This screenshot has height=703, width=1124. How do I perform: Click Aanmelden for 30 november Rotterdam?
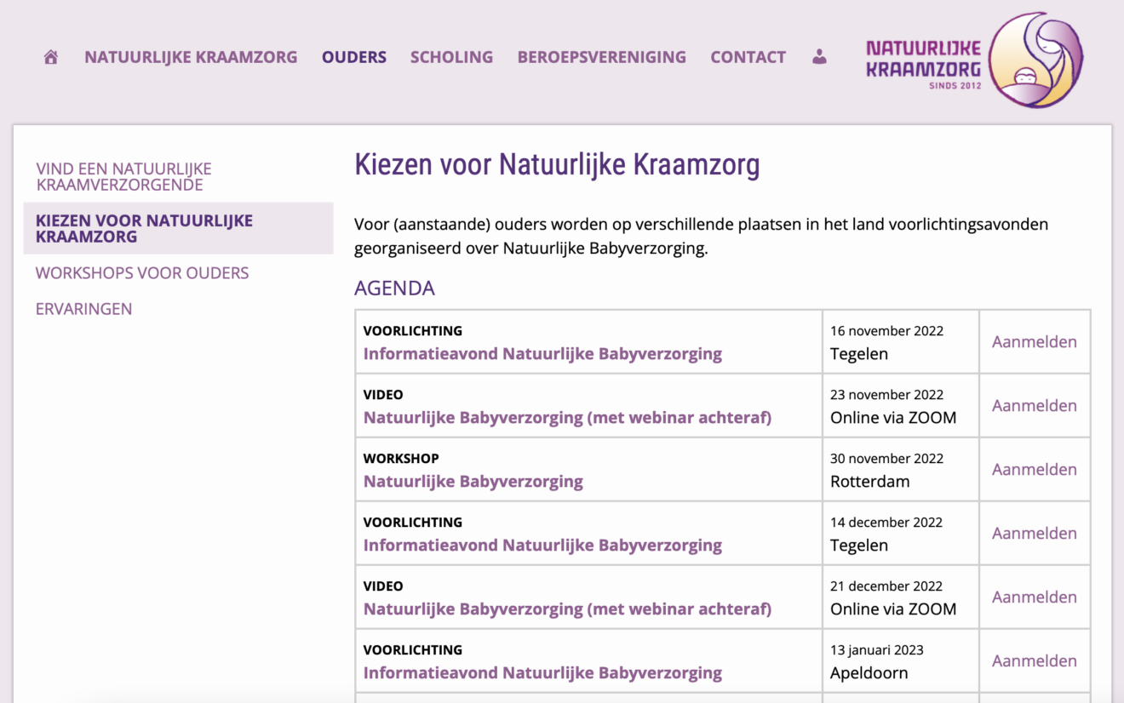pos(1035,470)
